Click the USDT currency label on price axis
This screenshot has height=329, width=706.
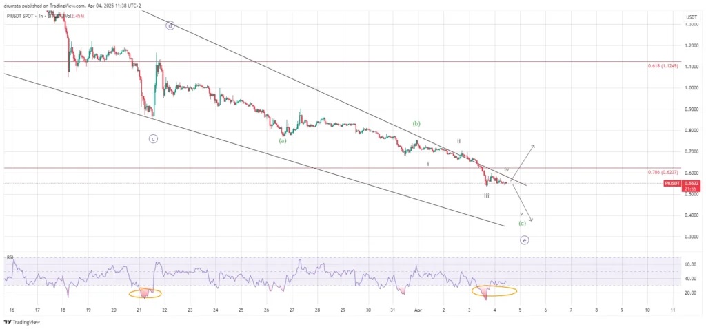point(691,17)
